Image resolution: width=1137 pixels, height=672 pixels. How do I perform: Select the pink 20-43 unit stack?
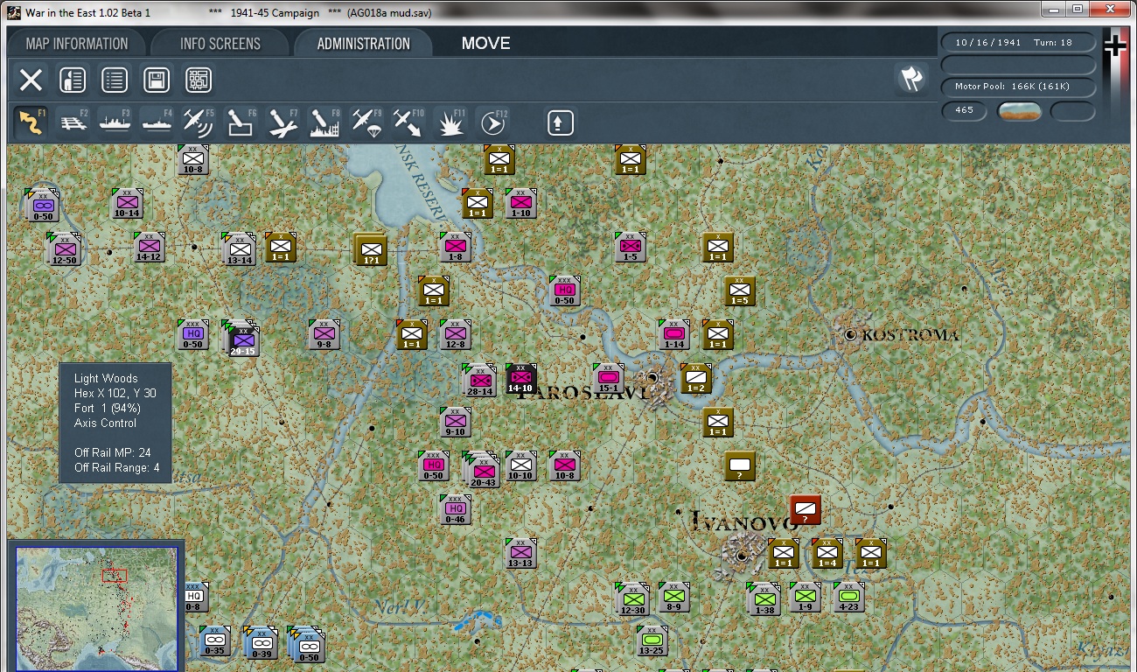pos(482,470)
